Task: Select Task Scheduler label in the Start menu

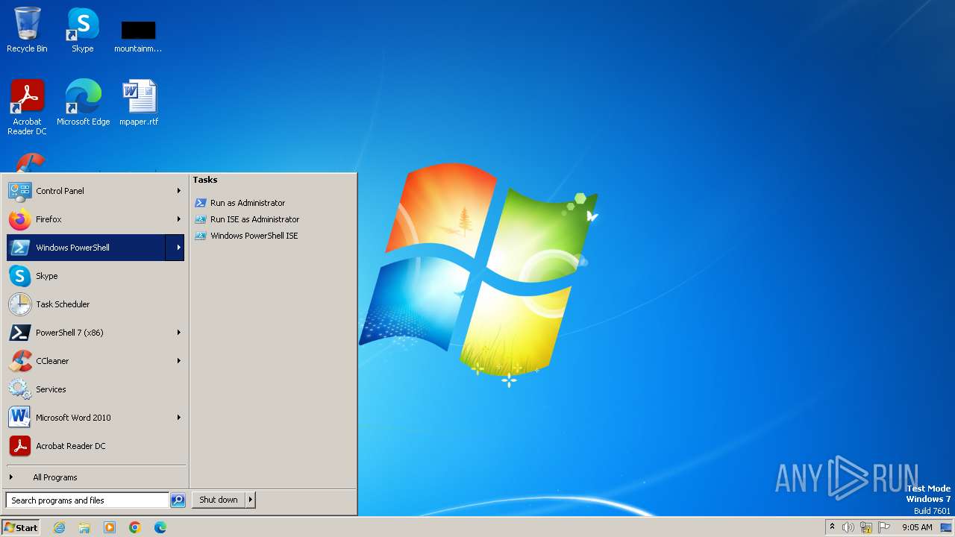Action: pos(63,304)
